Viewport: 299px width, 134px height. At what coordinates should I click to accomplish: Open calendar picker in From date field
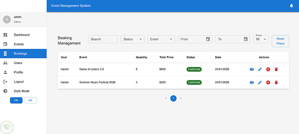point(208,39)
